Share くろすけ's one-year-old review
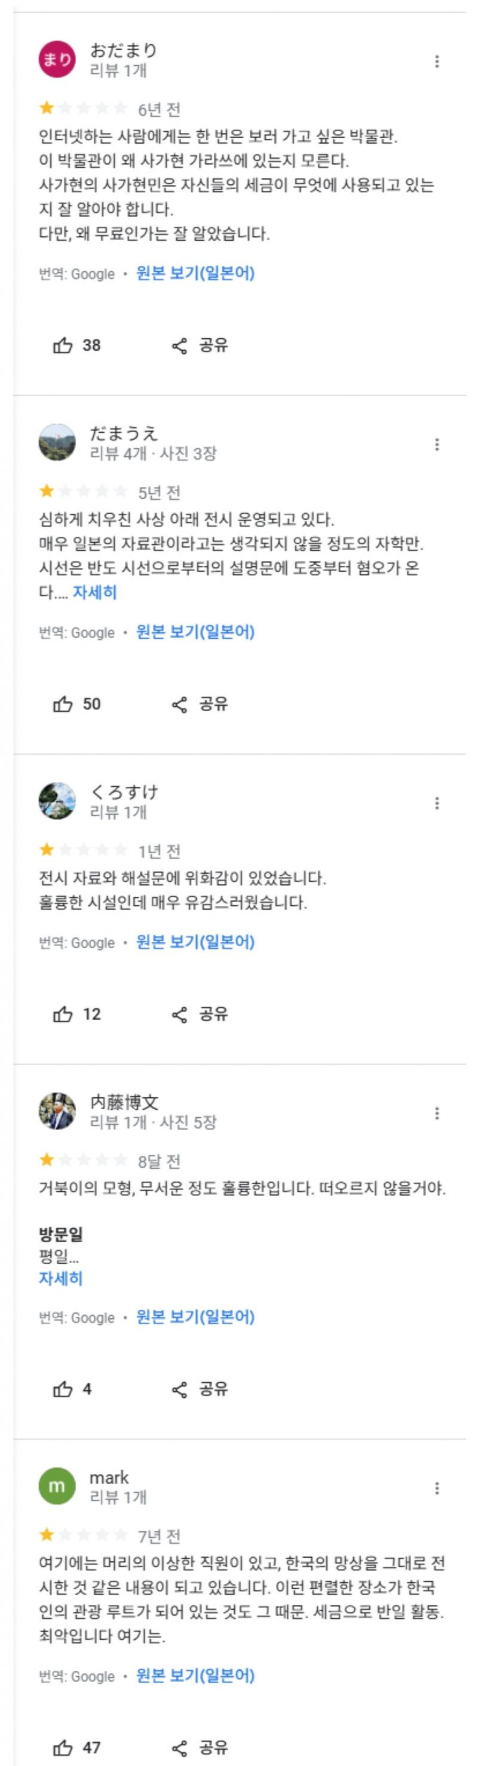This screenshot has height=1766, width=478. click(x=200, y=1014)
